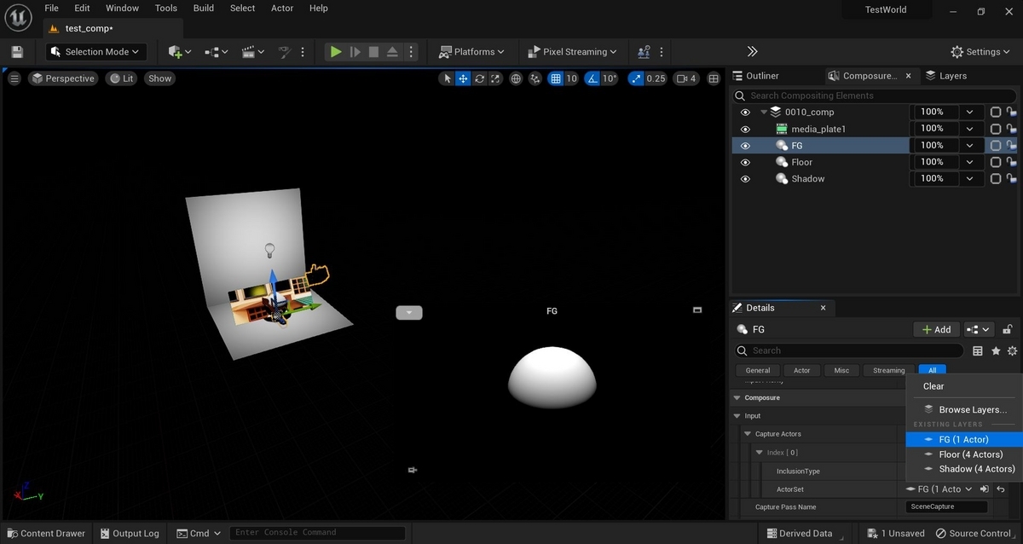
Task: Toggle visibility of Shadow element
Action: 745,179
